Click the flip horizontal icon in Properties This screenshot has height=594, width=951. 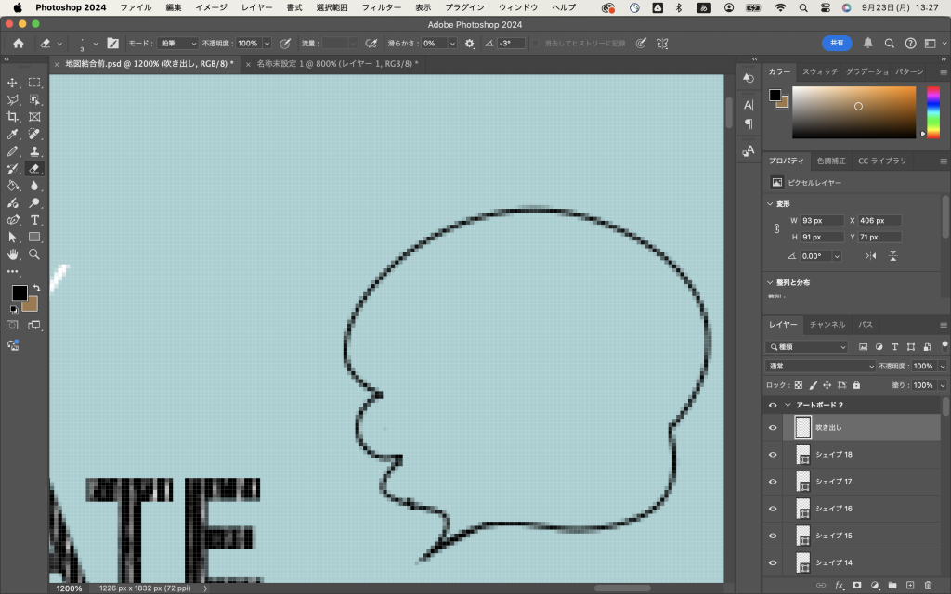tap(870, 256)
